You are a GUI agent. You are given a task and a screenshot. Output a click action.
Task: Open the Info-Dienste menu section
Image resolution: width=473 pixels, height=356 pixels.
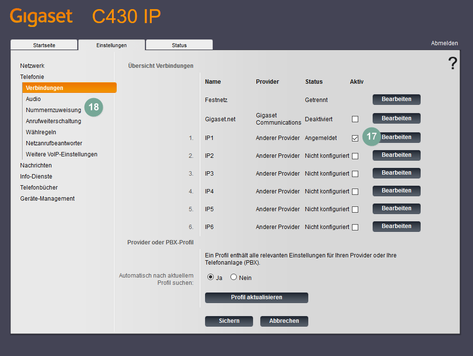click(36, 176)
